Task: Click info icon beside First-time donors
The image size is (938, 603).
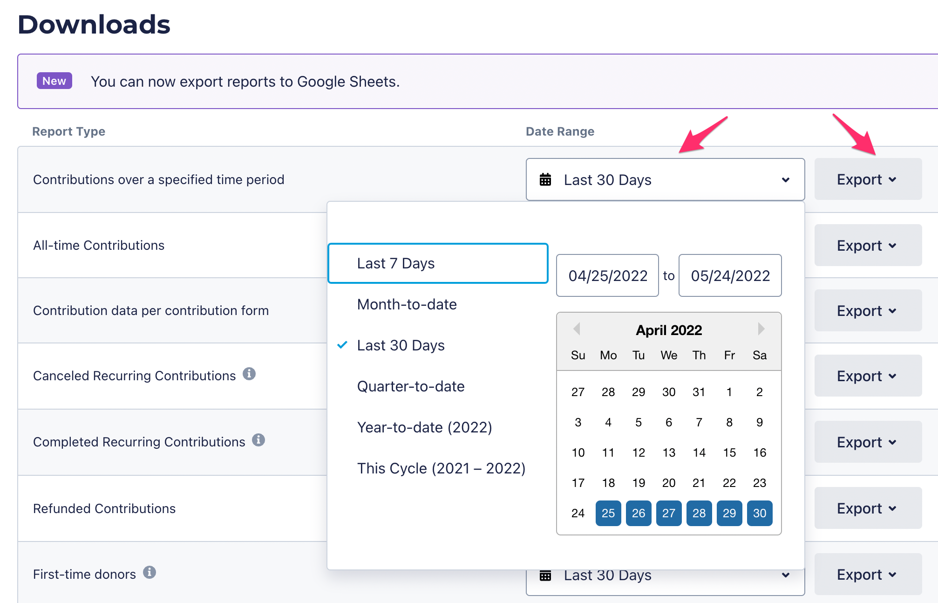Action: click(150, 572)
